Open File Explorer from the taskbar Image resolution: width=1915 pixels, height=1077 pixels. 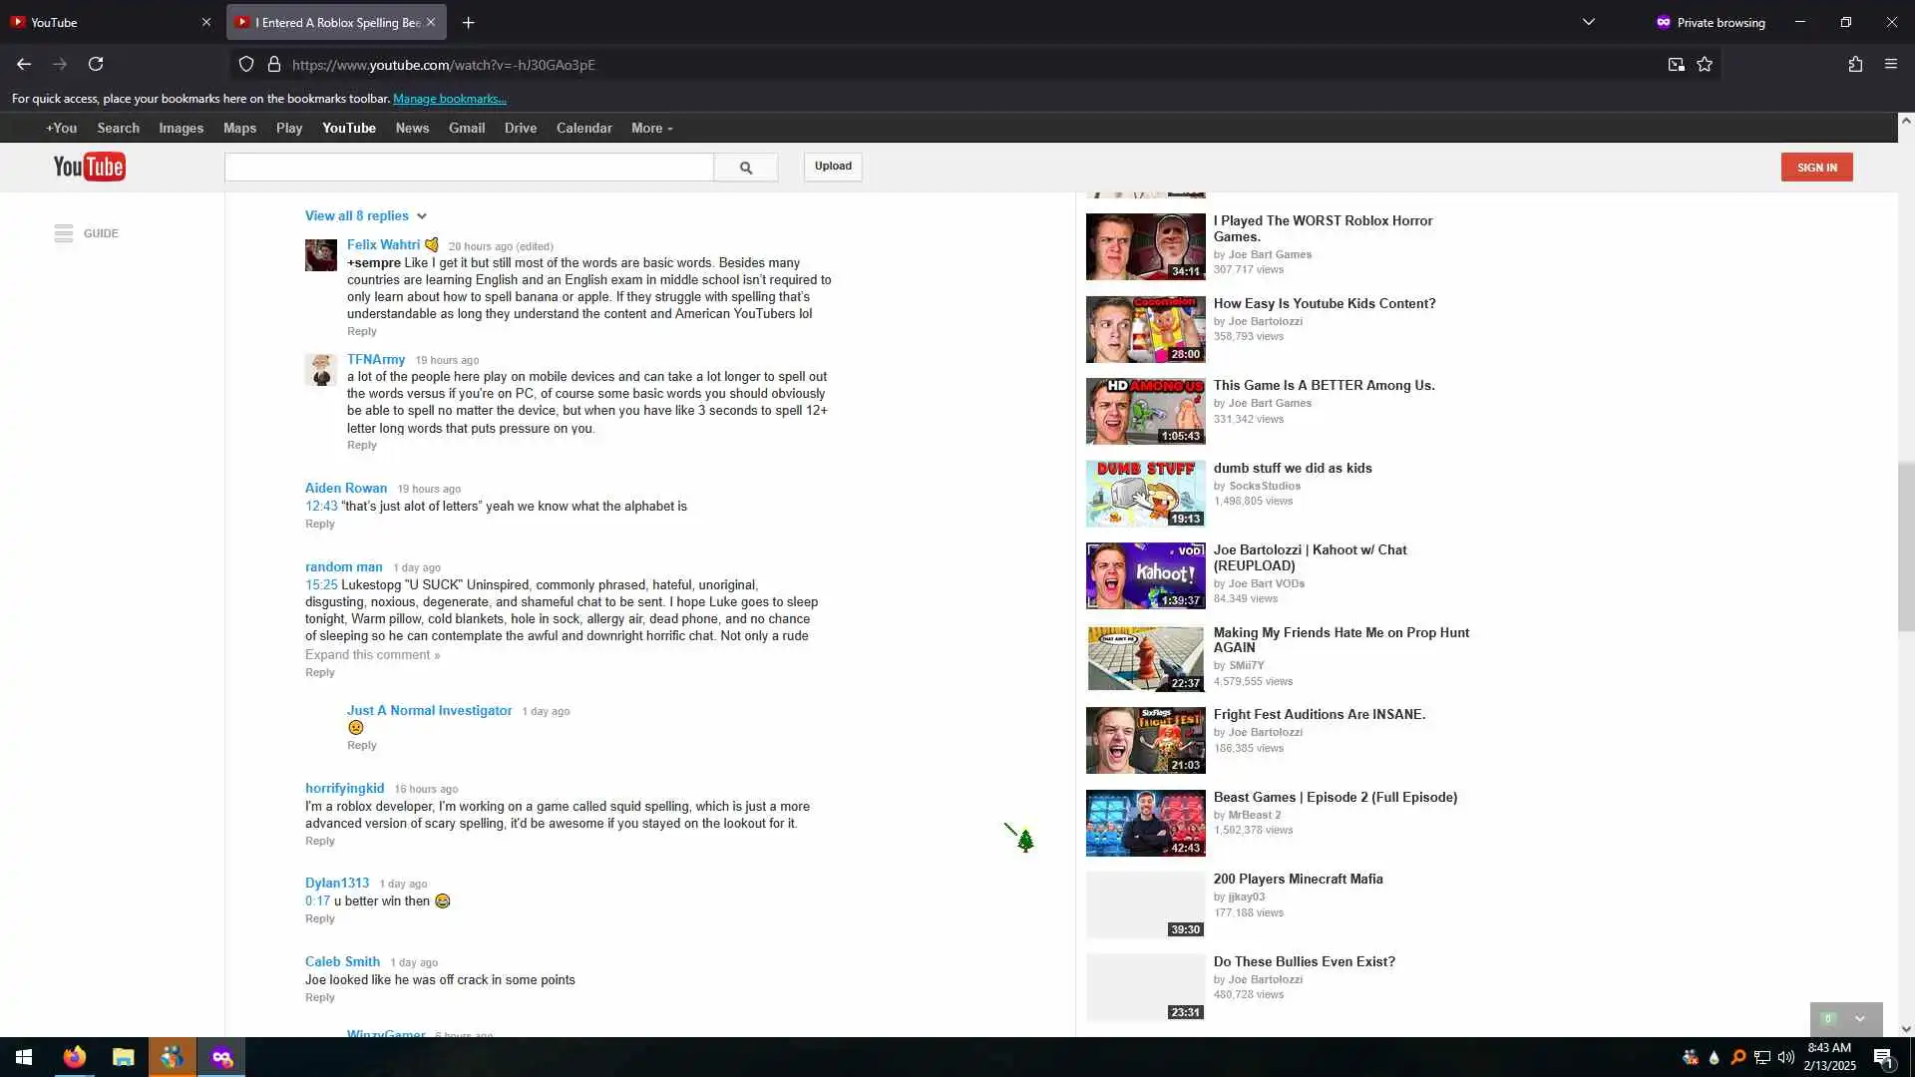tap(124, 1057)
